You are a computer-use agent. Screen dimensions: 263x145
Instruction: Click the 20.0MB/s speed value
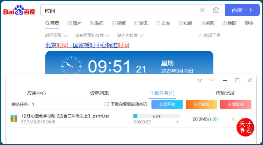[202, 119]
